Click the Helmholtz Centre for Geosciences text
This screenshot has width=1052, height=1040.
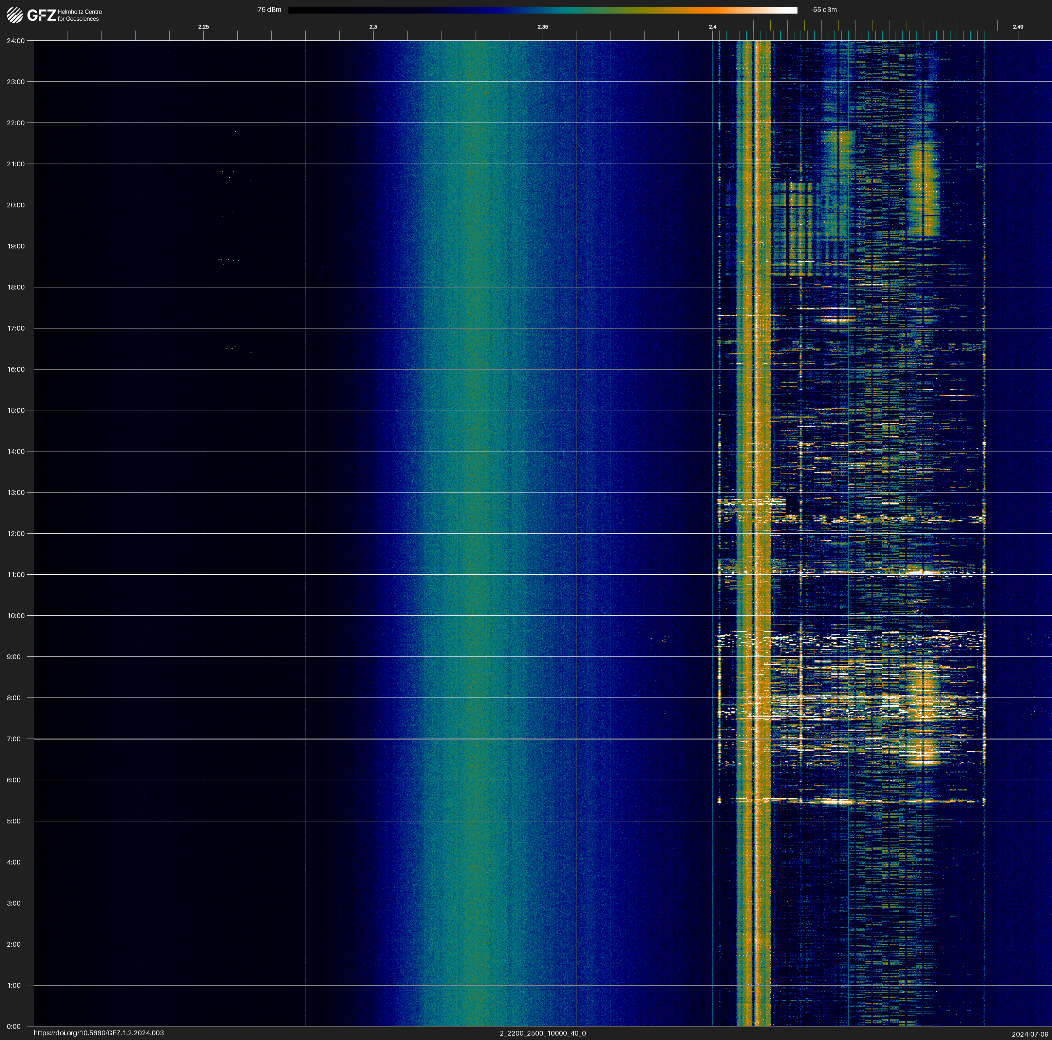[79, 15]
